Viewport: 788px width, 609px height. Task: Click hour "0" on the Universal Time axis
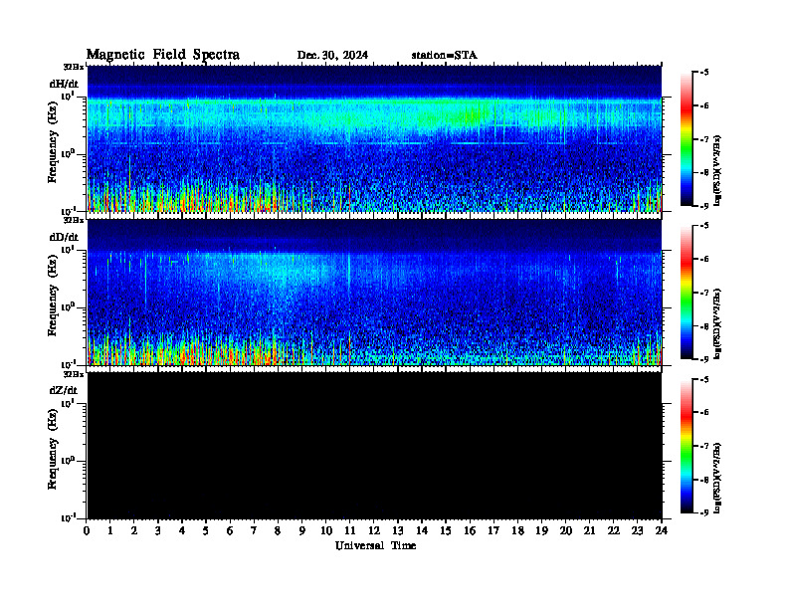point(87,530)
